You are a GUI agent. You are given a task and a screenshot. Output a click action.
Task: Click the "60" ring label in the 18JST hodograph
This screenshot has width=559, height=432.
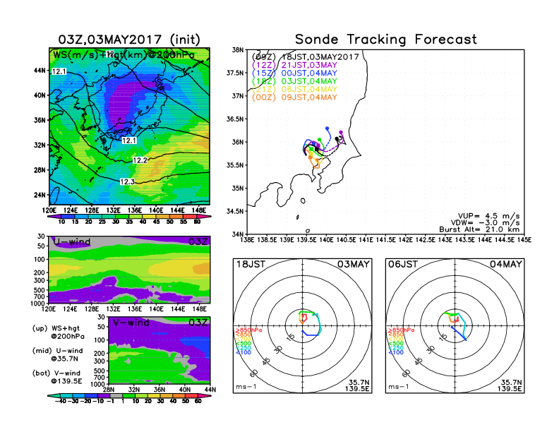(253, 374)
